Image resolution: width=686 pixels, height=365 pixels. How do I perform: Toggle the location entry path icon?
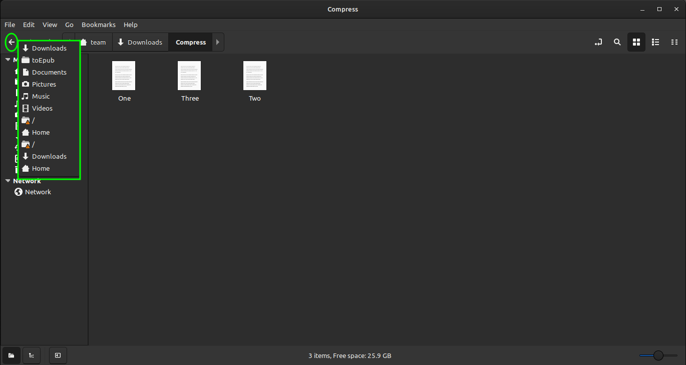(598, 43)
